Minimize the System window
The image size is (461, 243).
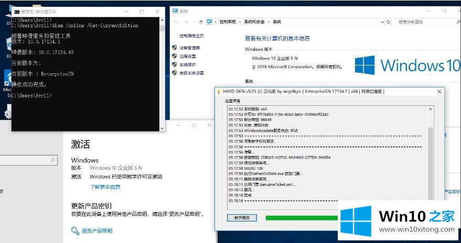tap(428, 11)
